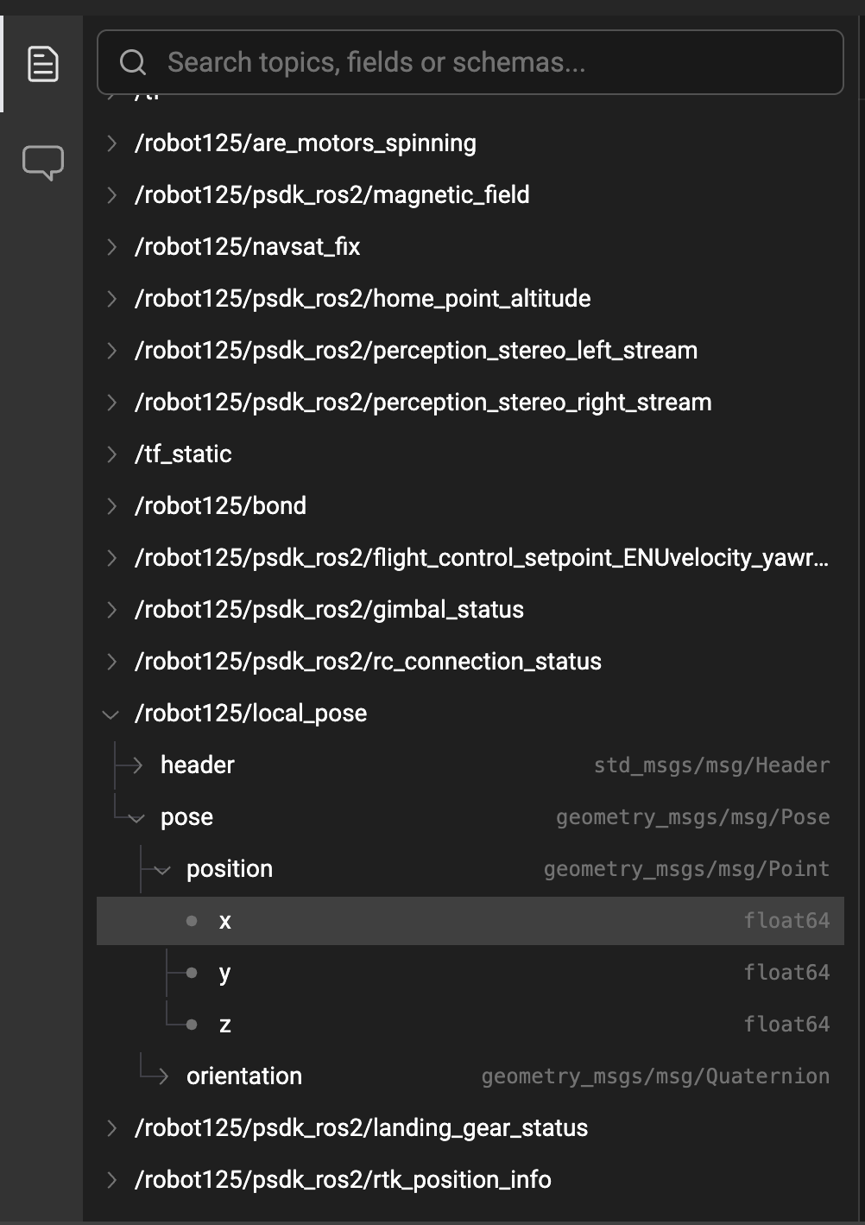The image size is (865, 1225).
Task: Expand the /robot125/navsat_fix topic
Action: tap(111, 247)
